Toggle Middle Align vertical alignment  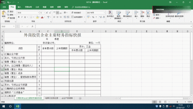(57, 13)
